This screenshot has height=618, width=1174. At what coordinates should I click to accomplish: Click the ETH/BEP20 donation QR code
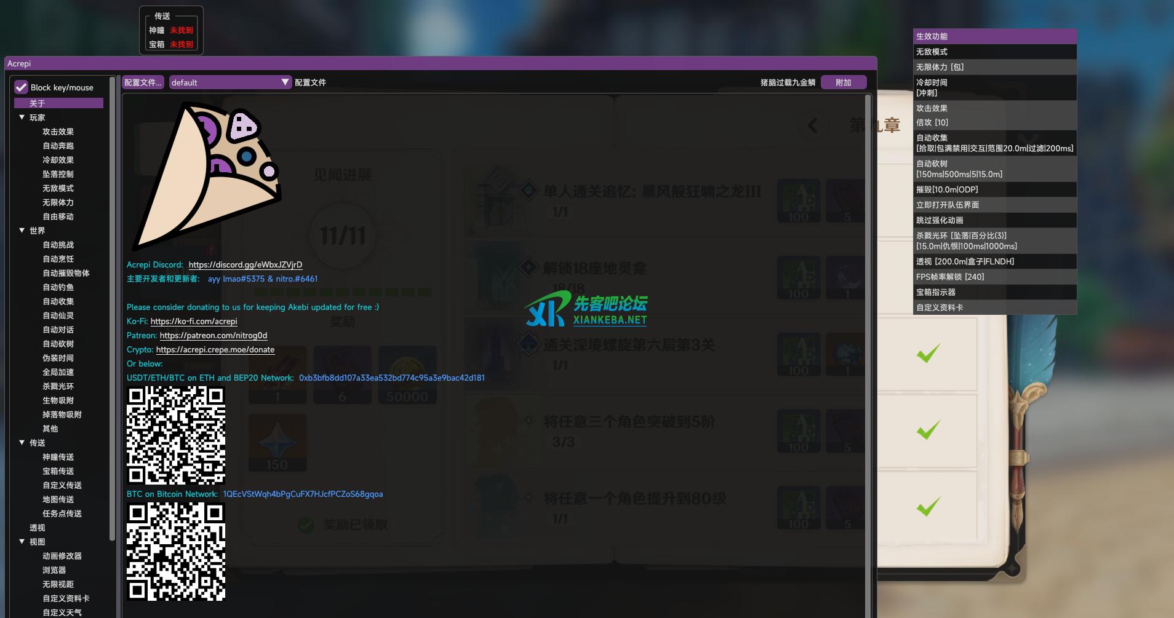click(176, 435)
